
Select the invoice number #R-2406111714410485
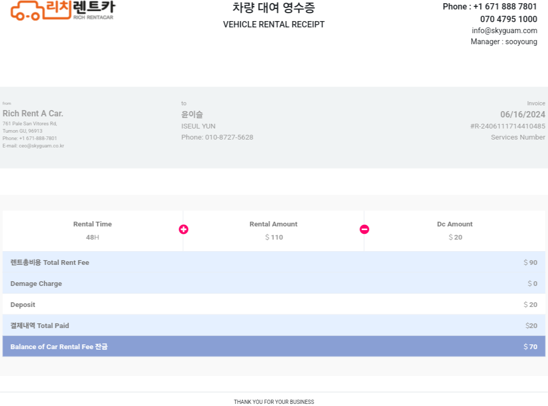tap(507, 126)
